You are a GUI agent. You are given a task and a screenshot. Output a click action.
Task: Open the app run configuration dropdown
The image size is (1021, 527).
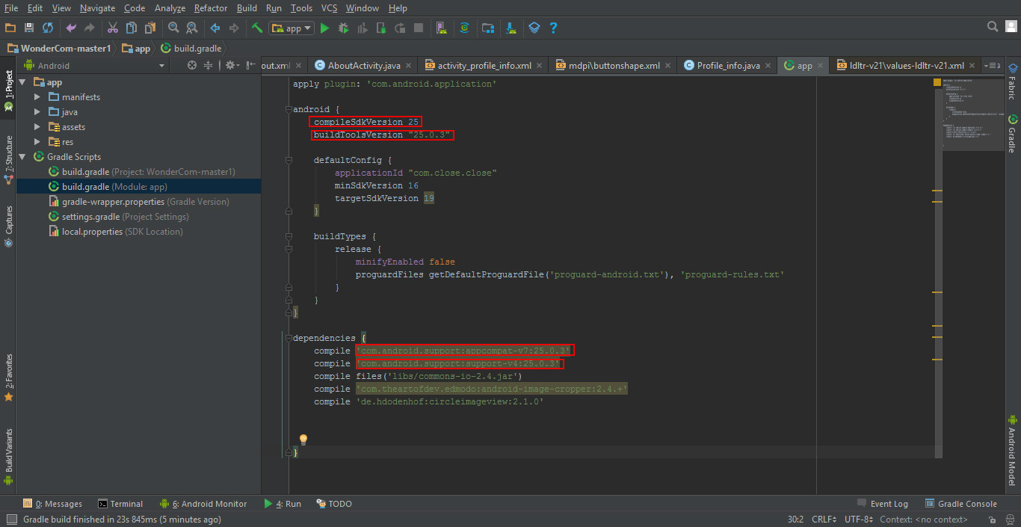click(x=292, y=28)
